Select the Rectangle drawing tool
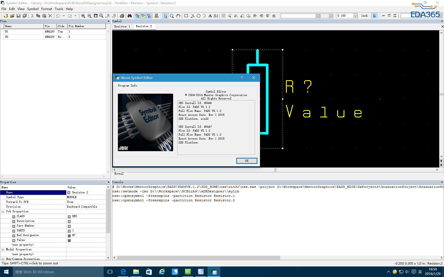Image resolution: width=444 pixels, height=277 pixels. (186, 16)
